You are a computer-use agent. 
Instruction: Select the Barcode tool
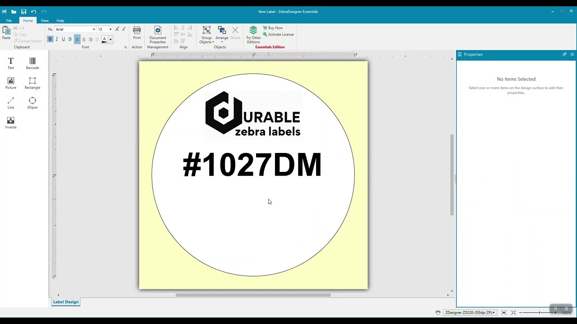[x=32, y=63]
